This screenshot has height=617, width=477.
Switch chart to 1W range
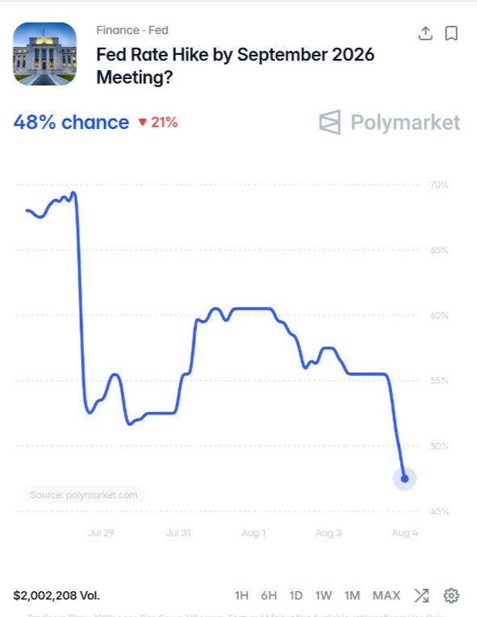(324, 595)
